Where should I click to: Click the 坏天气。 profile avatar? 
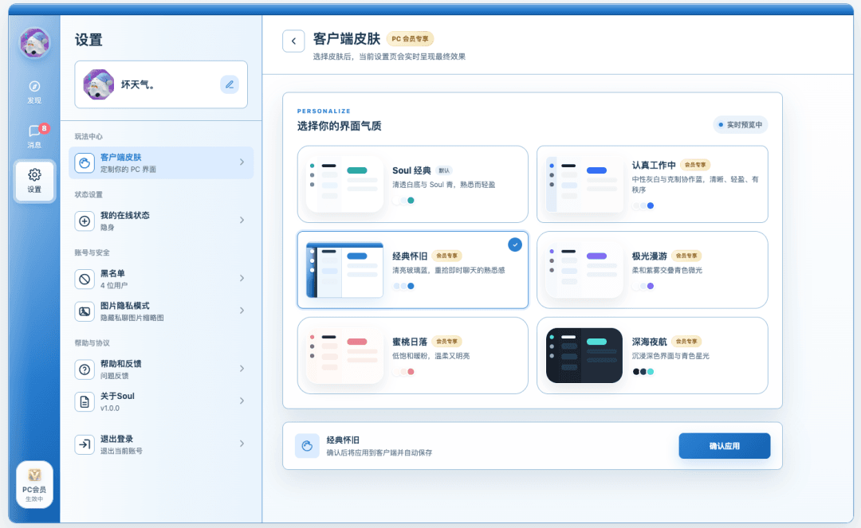tap(98, 84)
